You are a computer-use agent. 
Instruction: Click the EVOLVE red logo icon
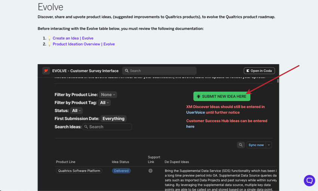point(46,71)
